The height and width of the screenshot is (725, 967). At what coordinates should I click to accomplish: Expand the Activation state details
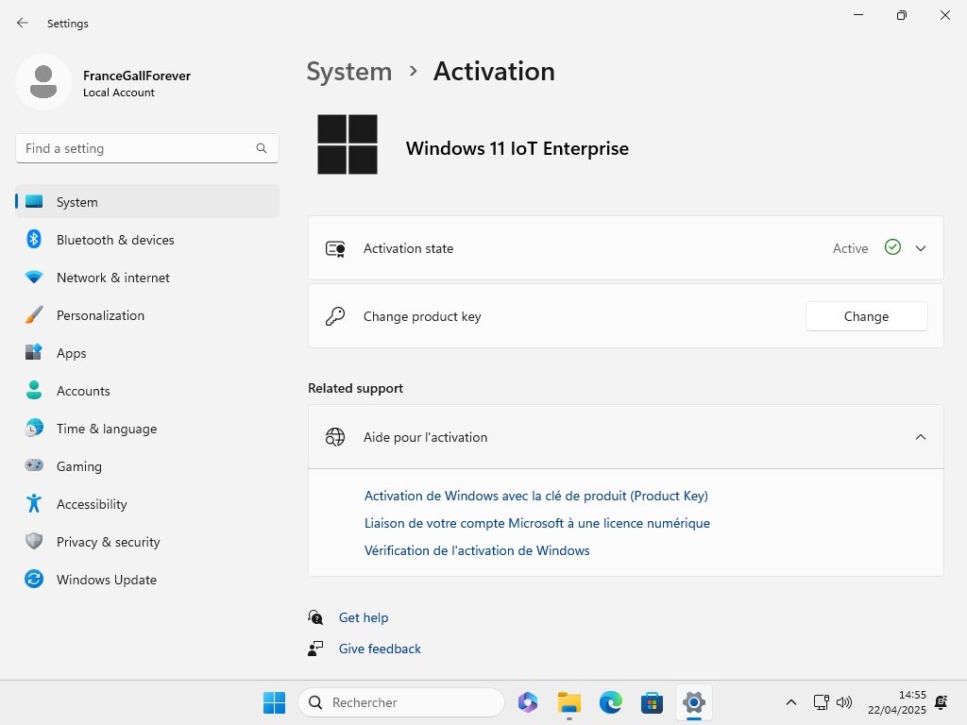click(x=921, y=248)
